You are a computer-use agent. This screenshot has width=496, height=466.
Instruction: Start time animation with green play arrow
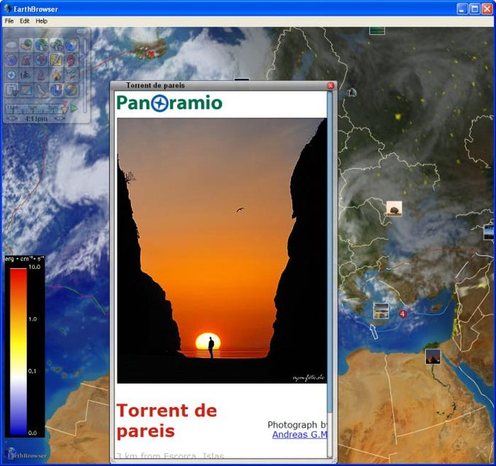(74, 108)
